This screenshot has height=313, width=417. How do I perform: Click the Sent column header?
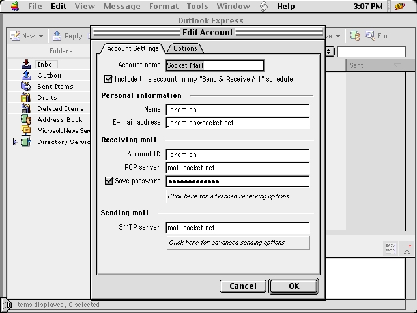381,65
